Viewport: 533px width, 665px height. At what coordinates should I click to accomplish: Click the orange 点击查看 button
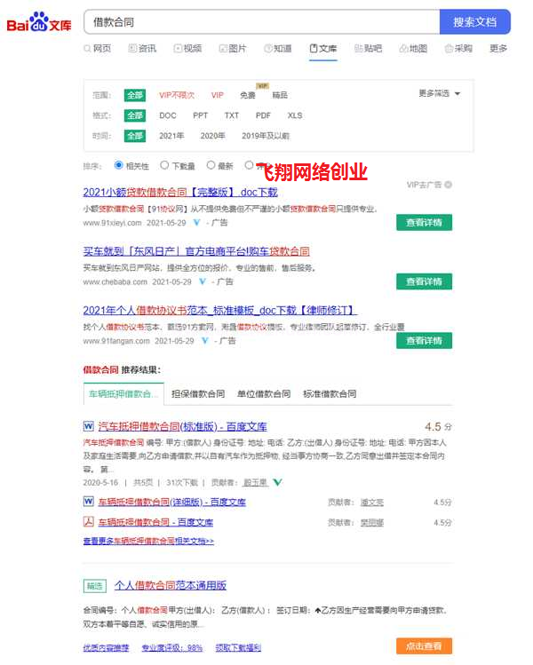coord(424,646)
